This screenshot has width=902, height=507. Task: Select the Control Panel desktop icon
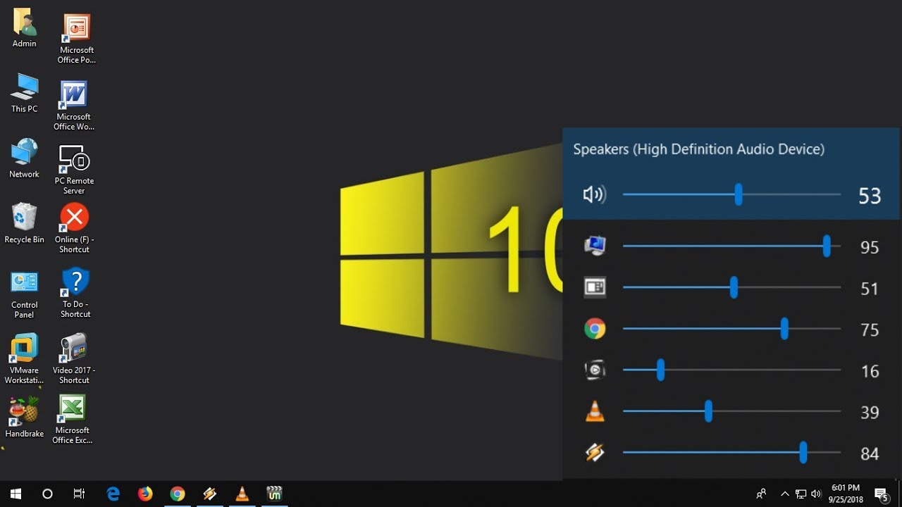coord(25,294)
